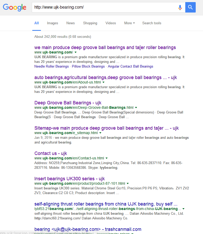The height and width of the screenshot is (234, 203).
Task: Click the 'Dalian Aikesibo Machinery' snippet text
Action: [109, 216]
